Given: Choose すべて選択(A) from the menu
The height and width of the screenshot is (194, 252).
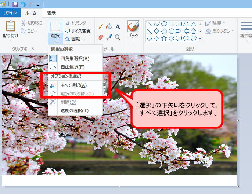Looking at the screenshot, I should pyautogui.click(x=75, y=85).
